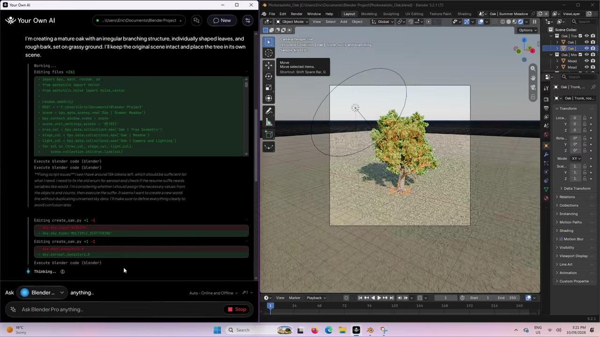Open the Auto - Online and Offline dropdown
The width and height of the screenshot is (600, 337).
point(213,293)
